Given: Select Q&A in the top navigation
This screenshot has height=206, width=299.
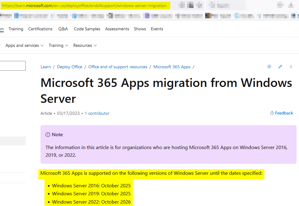Looking at the screenshot, I should (63, 29).
